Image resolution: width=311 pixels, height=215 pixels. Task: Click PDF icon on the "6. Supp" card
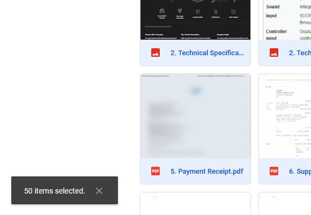(274, 171)
